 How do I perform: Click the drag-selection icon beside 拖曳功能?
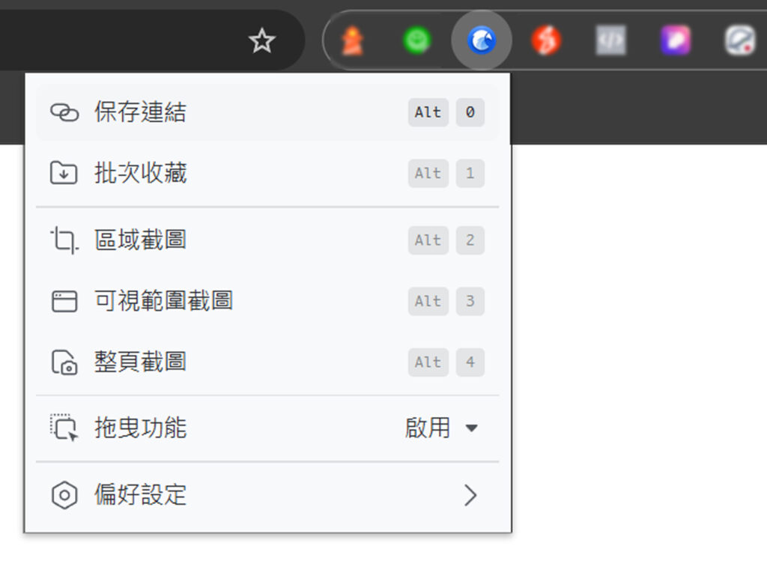(x=64, y=427)
